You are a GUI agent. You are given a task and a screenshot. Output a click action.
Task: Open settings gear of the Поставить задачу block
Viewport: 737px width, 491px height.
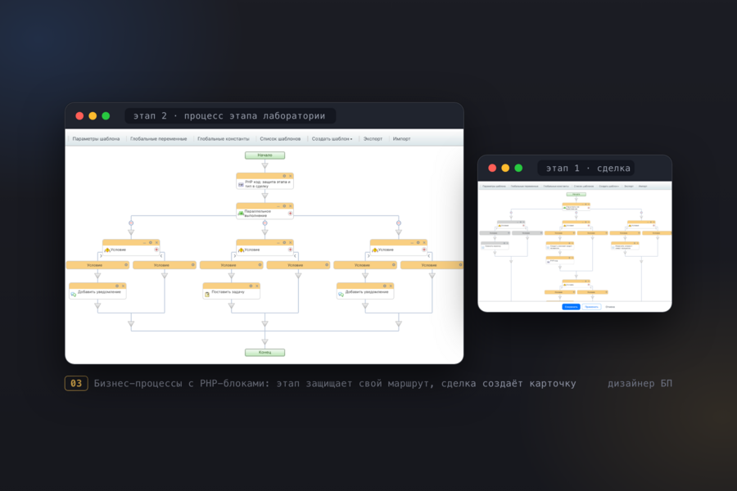tap(251, 286)
